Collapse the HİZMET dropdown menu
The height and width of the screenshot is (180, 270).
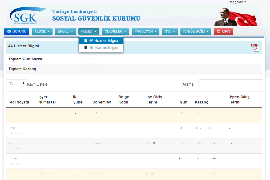click(89, 31)
